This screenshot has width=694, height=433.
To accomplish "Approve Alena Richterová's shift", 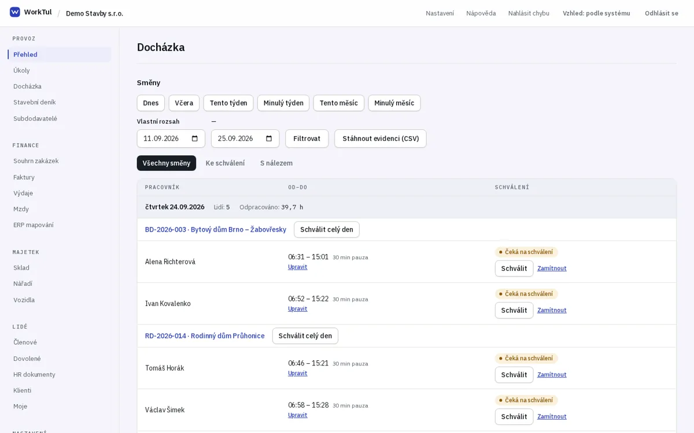I will 514,268.
